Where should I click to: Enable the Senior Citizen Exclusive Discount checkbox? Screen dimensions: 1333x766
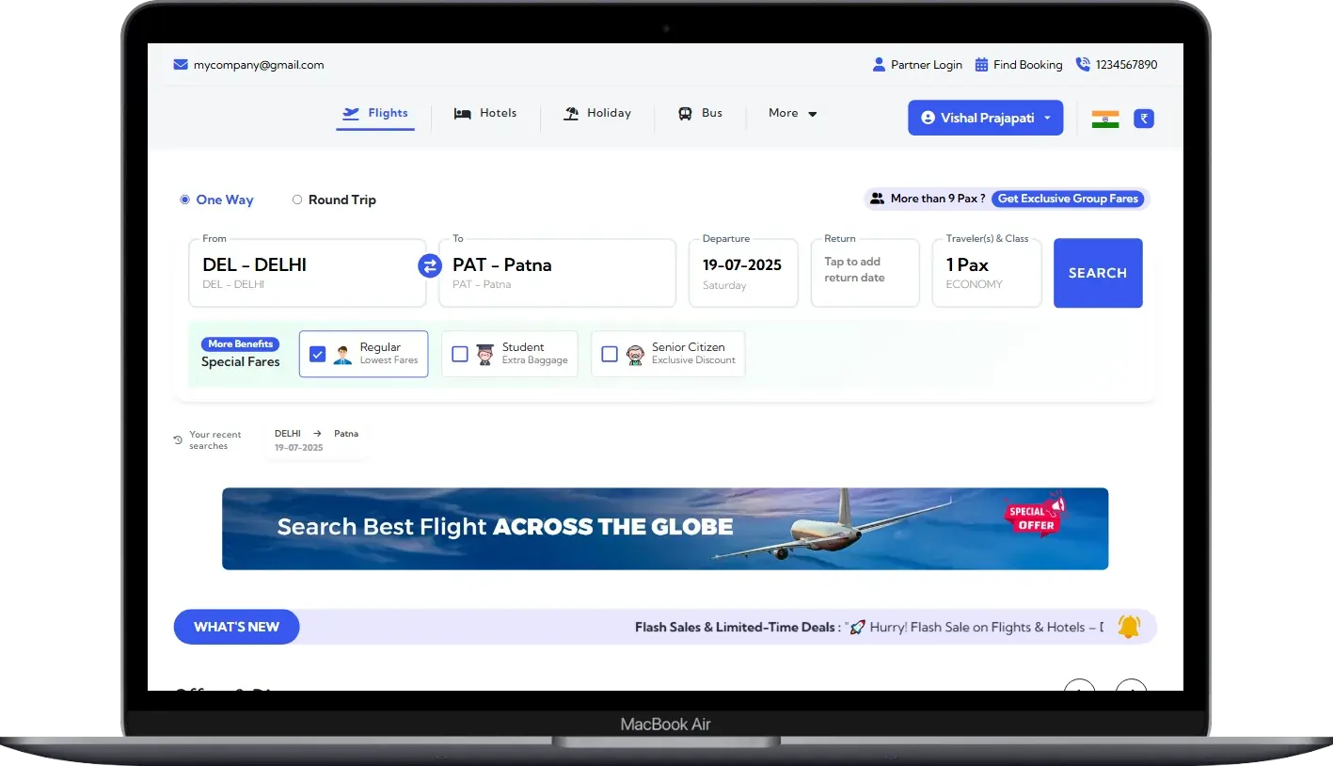click(610, 353)
